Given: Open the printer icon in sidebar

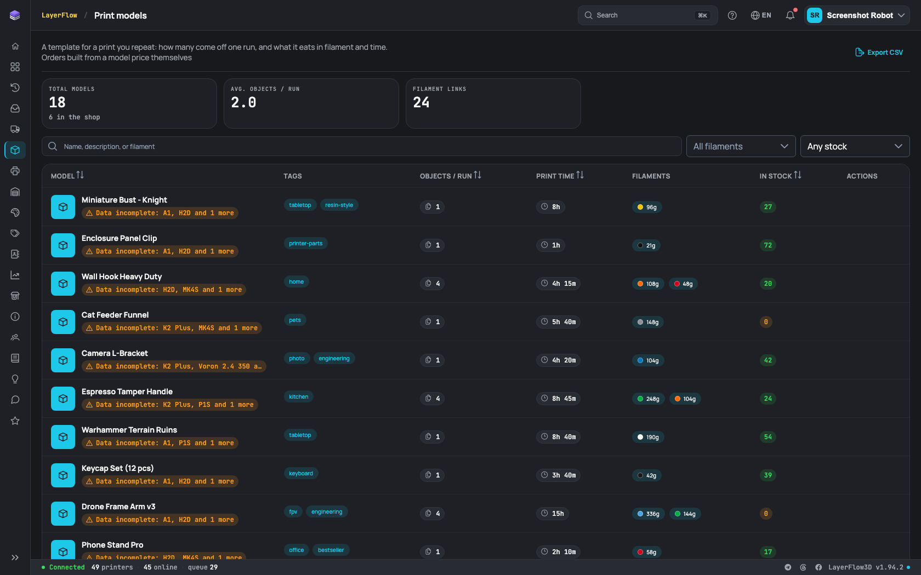Looking at the screenshot, I should point(15,171).
